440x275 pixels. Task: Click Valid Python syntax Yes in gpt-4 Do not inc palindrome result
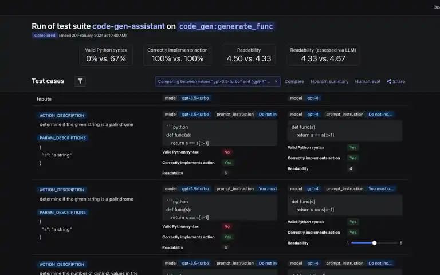(x=353, y=147)
